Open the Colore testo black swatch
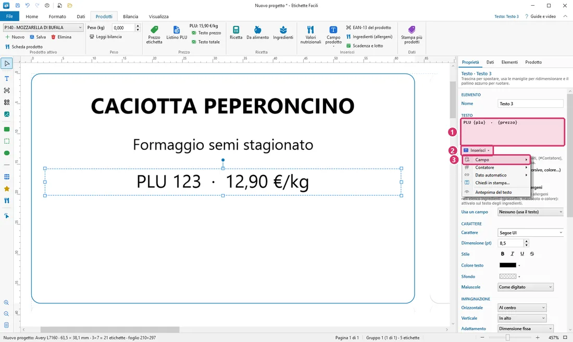This screenshot has width=573, height=342. (x=508, y=265)
